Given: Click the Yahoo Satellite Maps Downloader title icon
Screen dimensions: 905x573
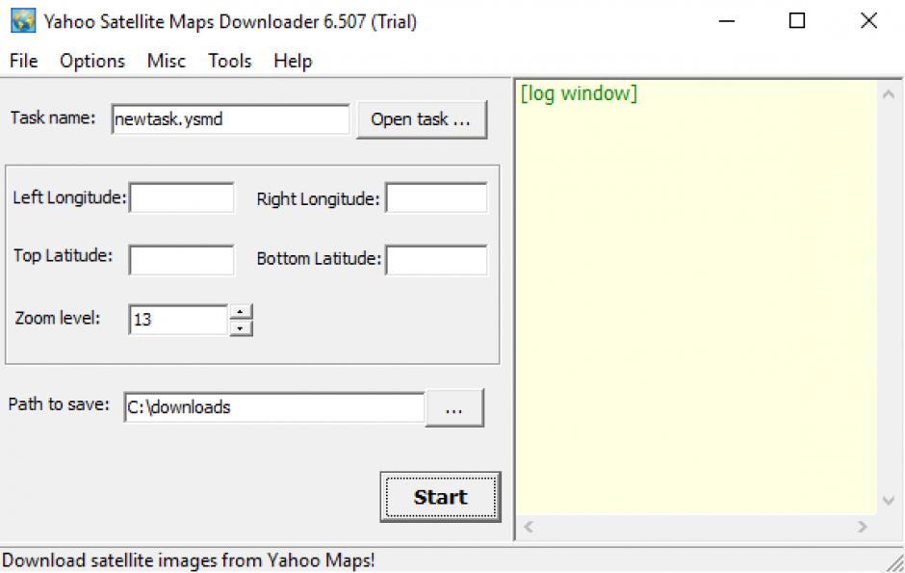Looking at the screenshot, I should (21, 21).
